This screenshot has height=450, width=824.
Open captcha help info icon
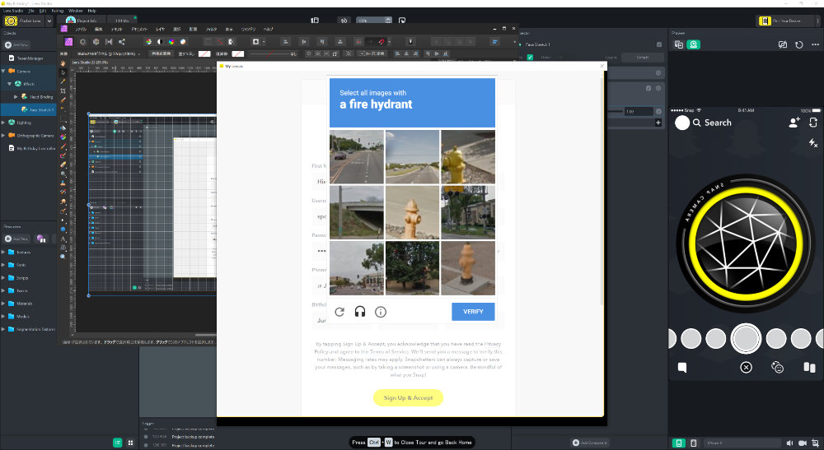[x=381, y=312]
